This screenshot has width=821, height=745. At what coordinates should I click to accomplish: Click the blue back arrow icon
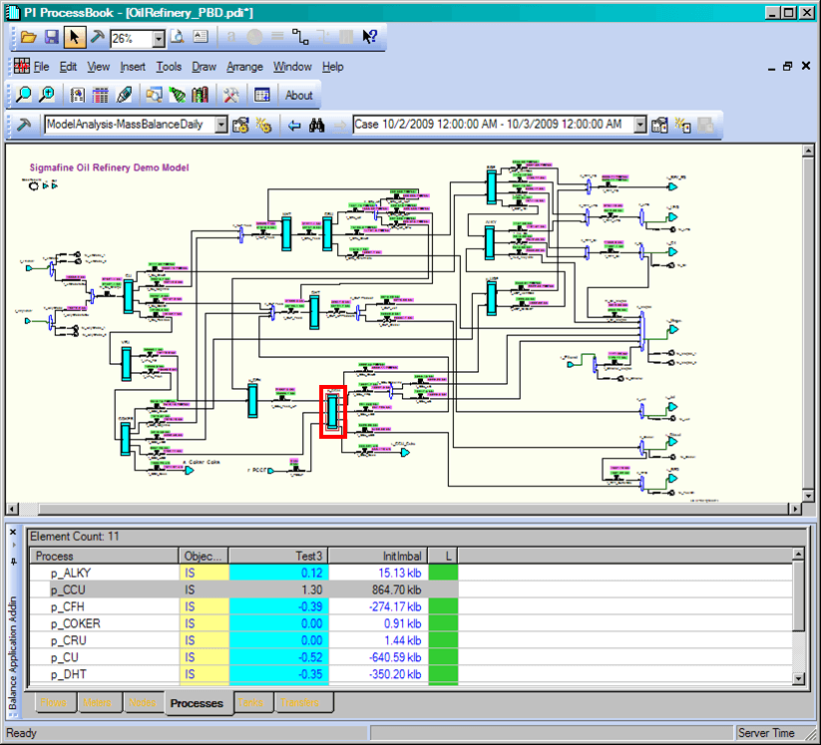tap(294, 125)
